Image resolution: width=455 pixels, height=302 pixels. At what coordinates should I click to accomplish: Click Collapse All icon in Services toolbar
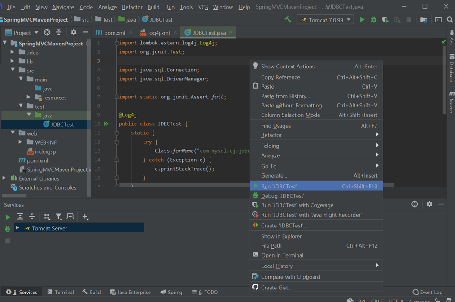32,217
